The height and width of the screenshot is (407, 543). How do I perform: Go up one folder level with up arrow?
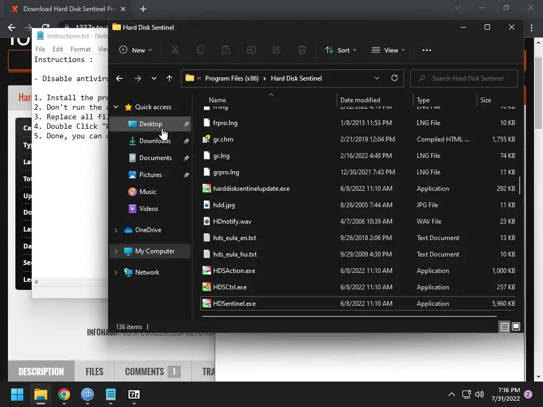point(169,78)
